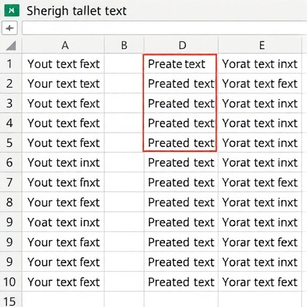
Task: Click cell E2 with Yorat text fext
Action: [260, 83]
